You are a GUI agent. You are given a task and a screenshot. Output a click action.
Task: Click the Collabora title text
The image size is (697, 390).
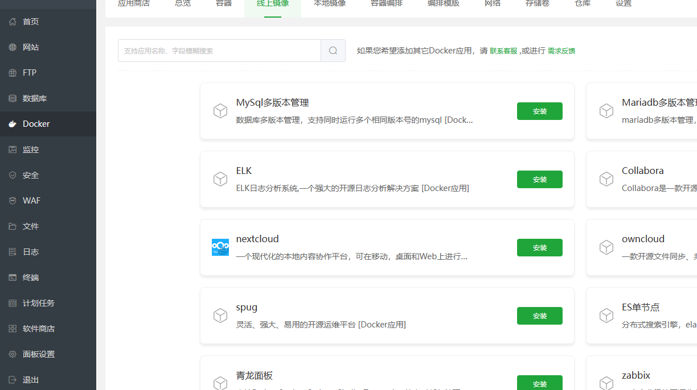(643, 171)
